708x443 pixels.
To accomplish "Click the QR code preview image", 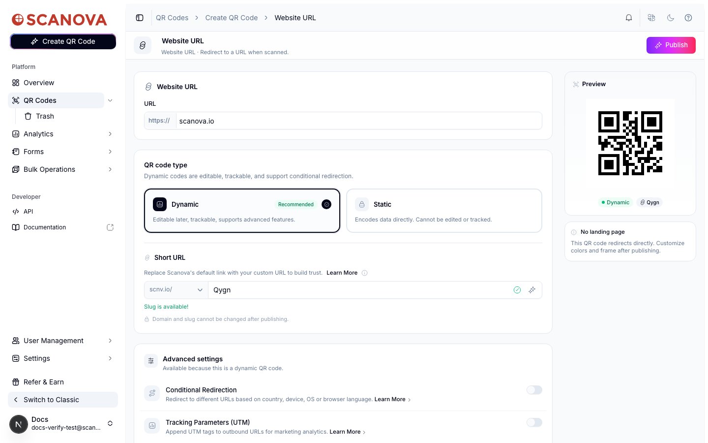I will click(x=630, y=143).
